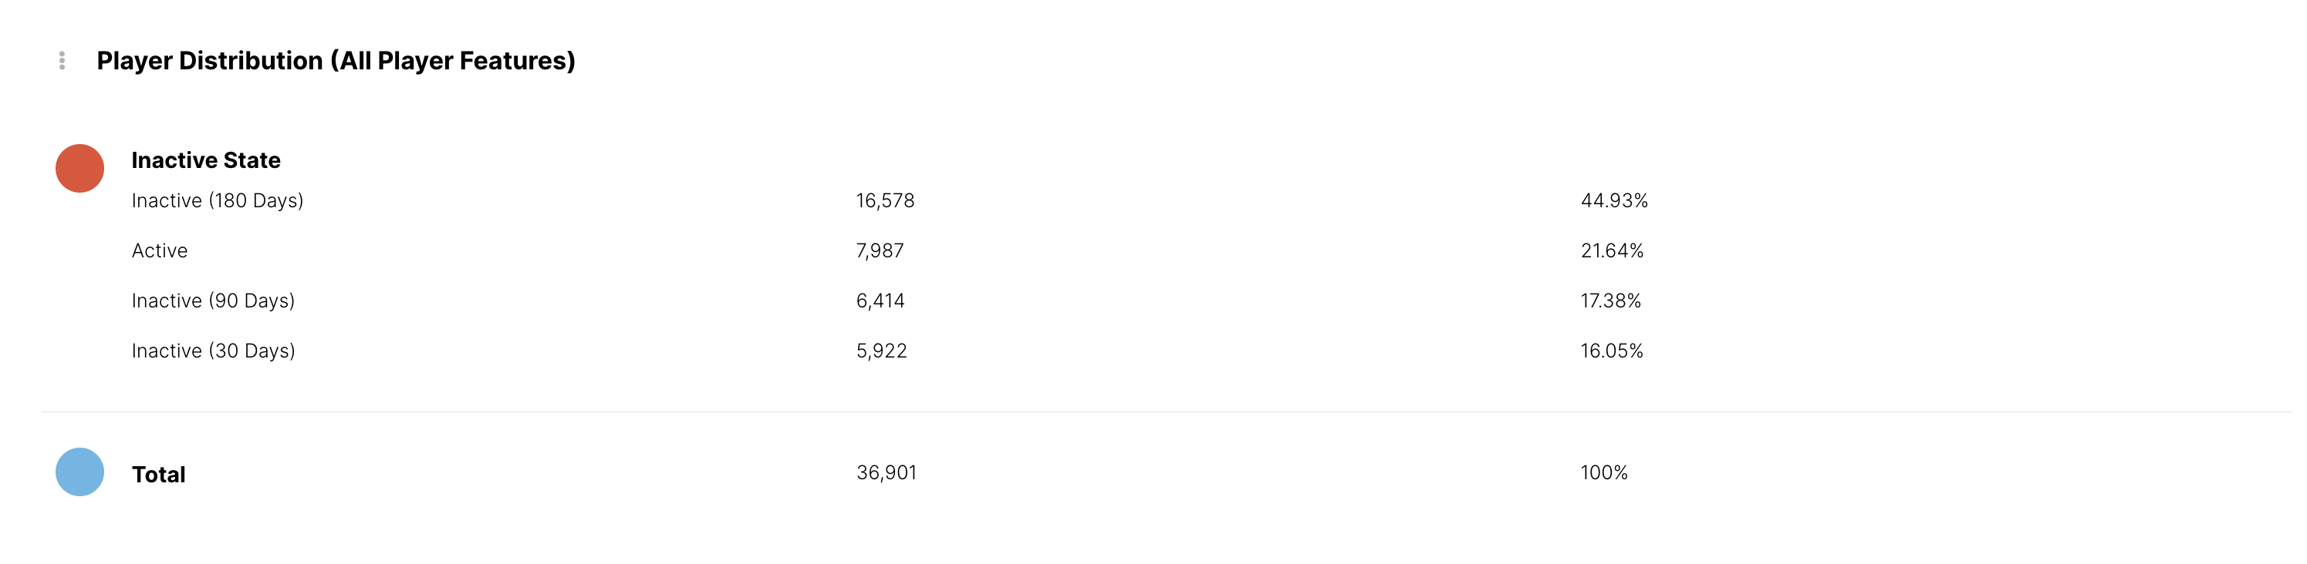Click the blue Total circle
The width and height of the screenshot is (2307, 564).
point(79,472)
